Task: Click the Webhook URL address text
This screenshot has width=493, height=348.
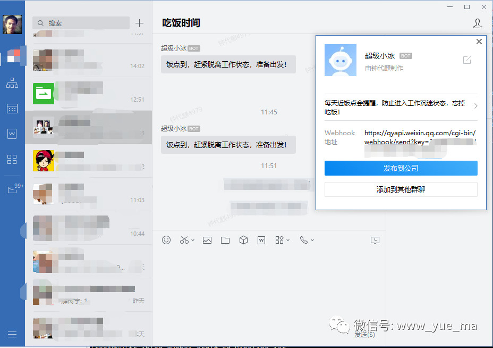Action: coord(420,137)
